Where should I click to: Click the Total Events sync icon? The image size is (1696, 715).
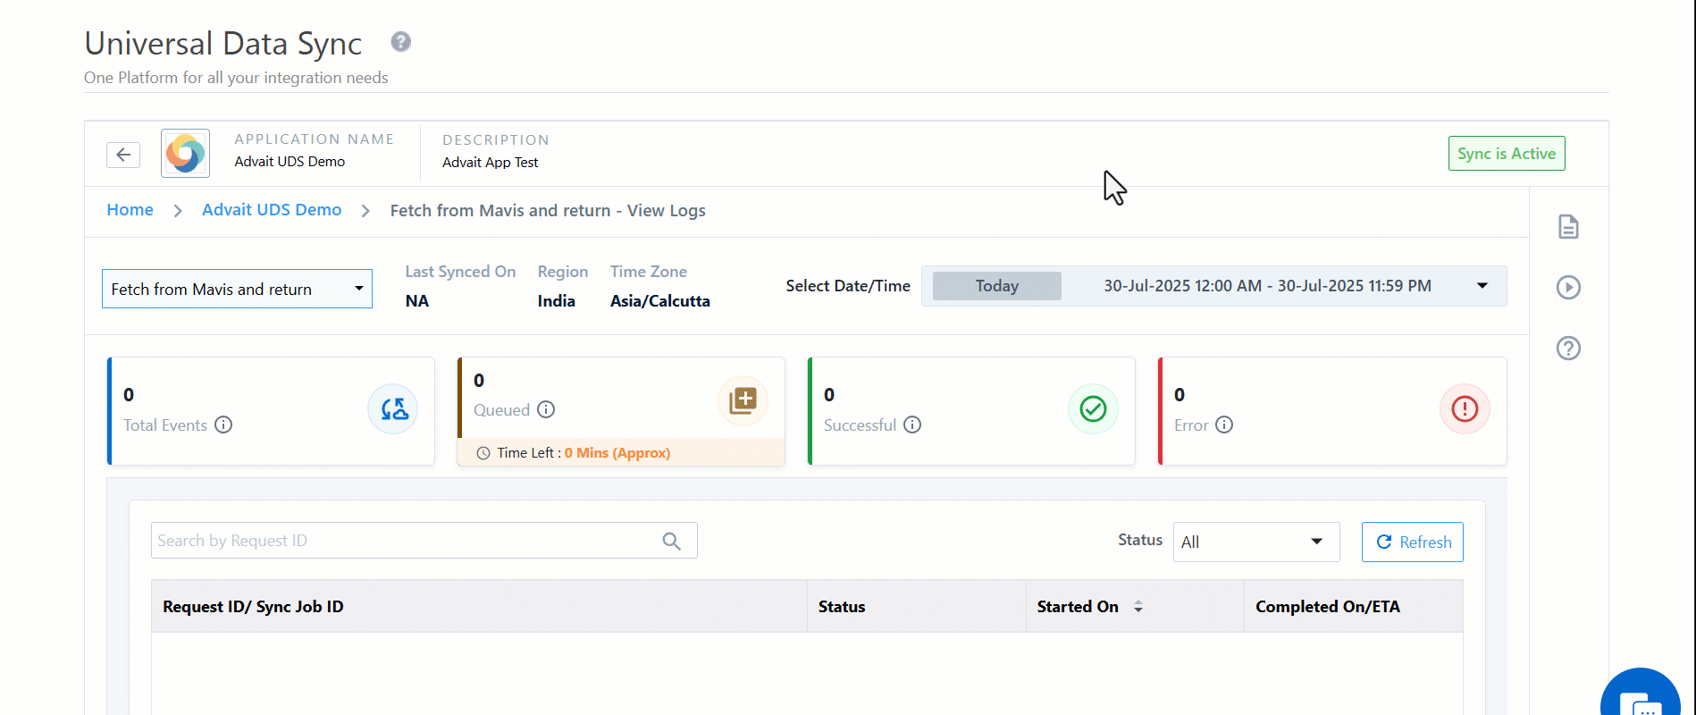(x=393, y=409)
